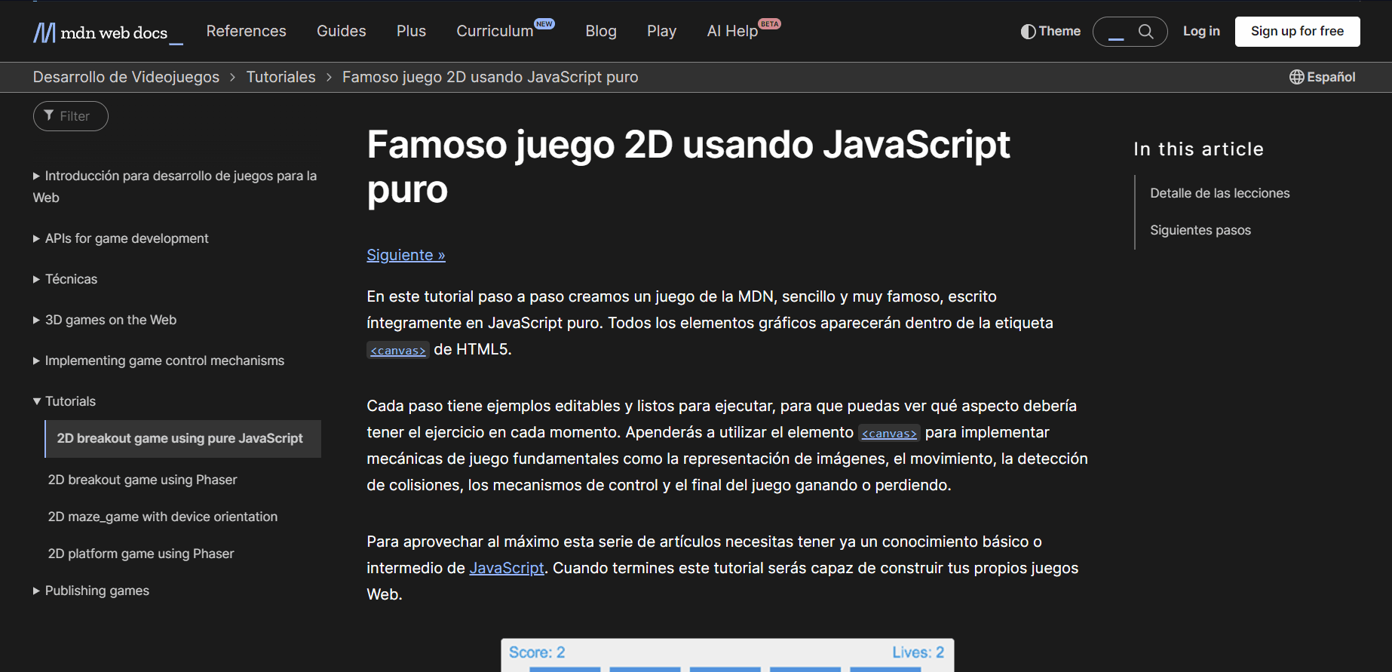
Task: Jump to Detalle de las lecciones section
Action: coord(1219,193)
